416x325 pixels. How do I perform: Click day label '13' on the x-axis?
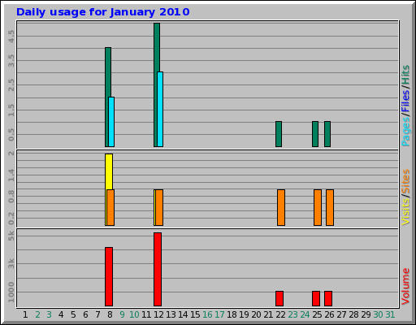point(171,314)
